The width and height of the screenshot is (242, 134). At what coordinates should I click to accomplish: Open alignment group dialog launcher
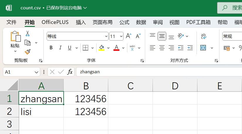216,61
